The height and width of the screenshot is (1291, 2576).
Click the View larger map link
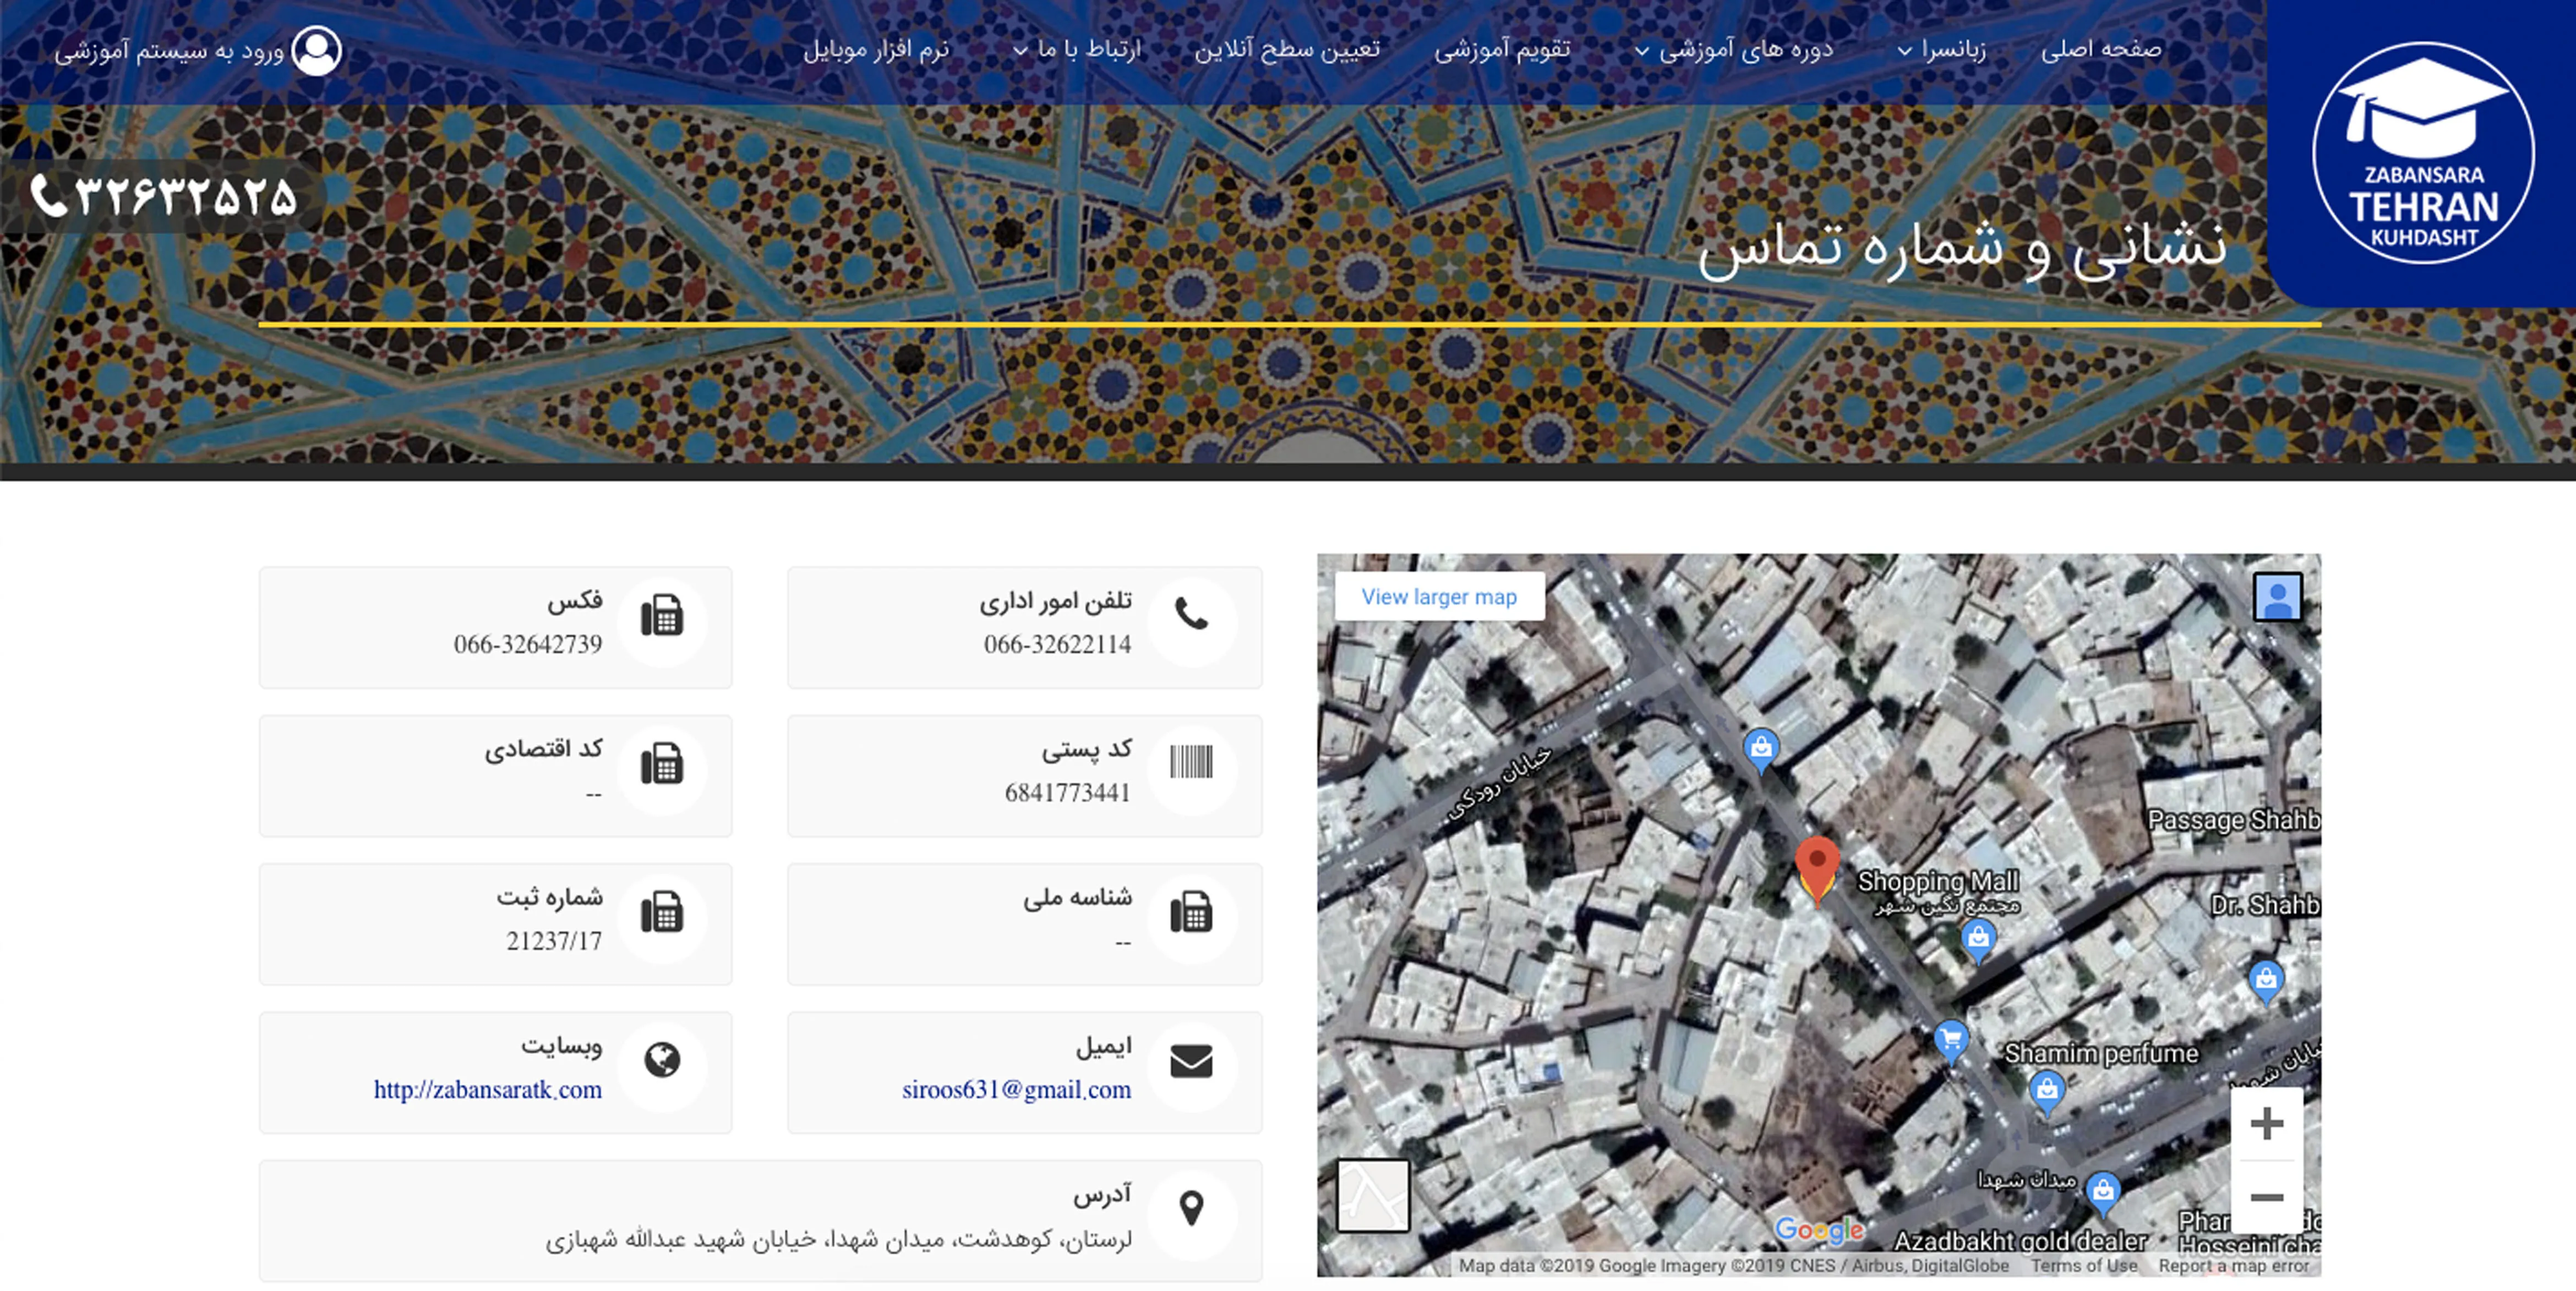point(1438,597)
